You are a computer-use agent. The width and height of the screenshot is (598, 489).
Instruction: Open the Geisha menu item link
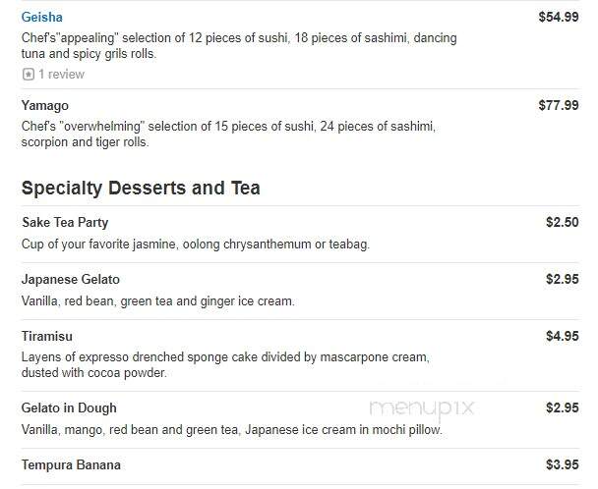42,17
